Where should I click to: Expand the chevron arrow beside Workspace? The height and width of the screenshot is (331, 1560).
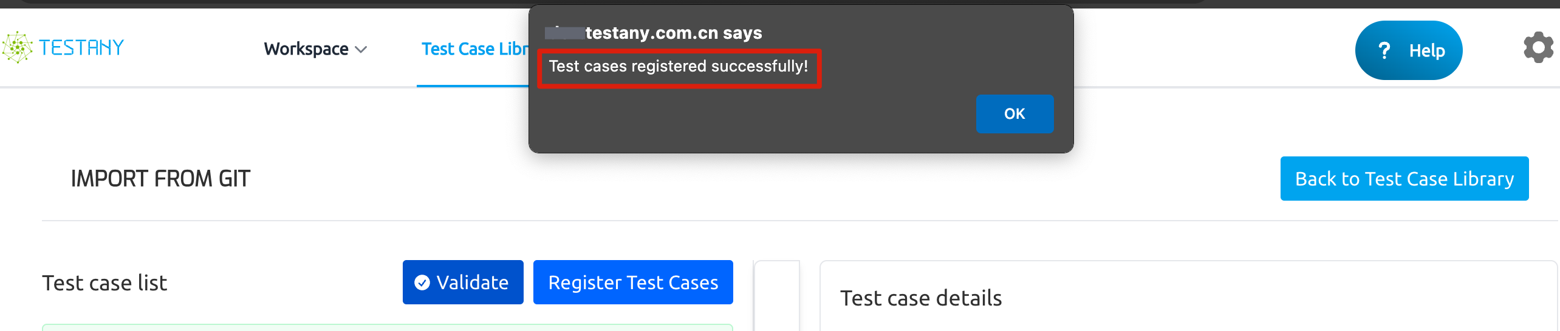click(361, 50)
